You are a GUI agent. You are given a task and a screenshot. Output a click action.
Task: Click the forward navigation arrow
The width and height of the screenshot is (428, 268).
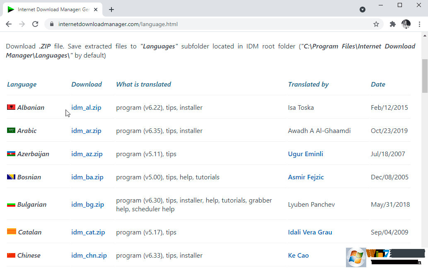pyautogui.click(x=22, y=24)
